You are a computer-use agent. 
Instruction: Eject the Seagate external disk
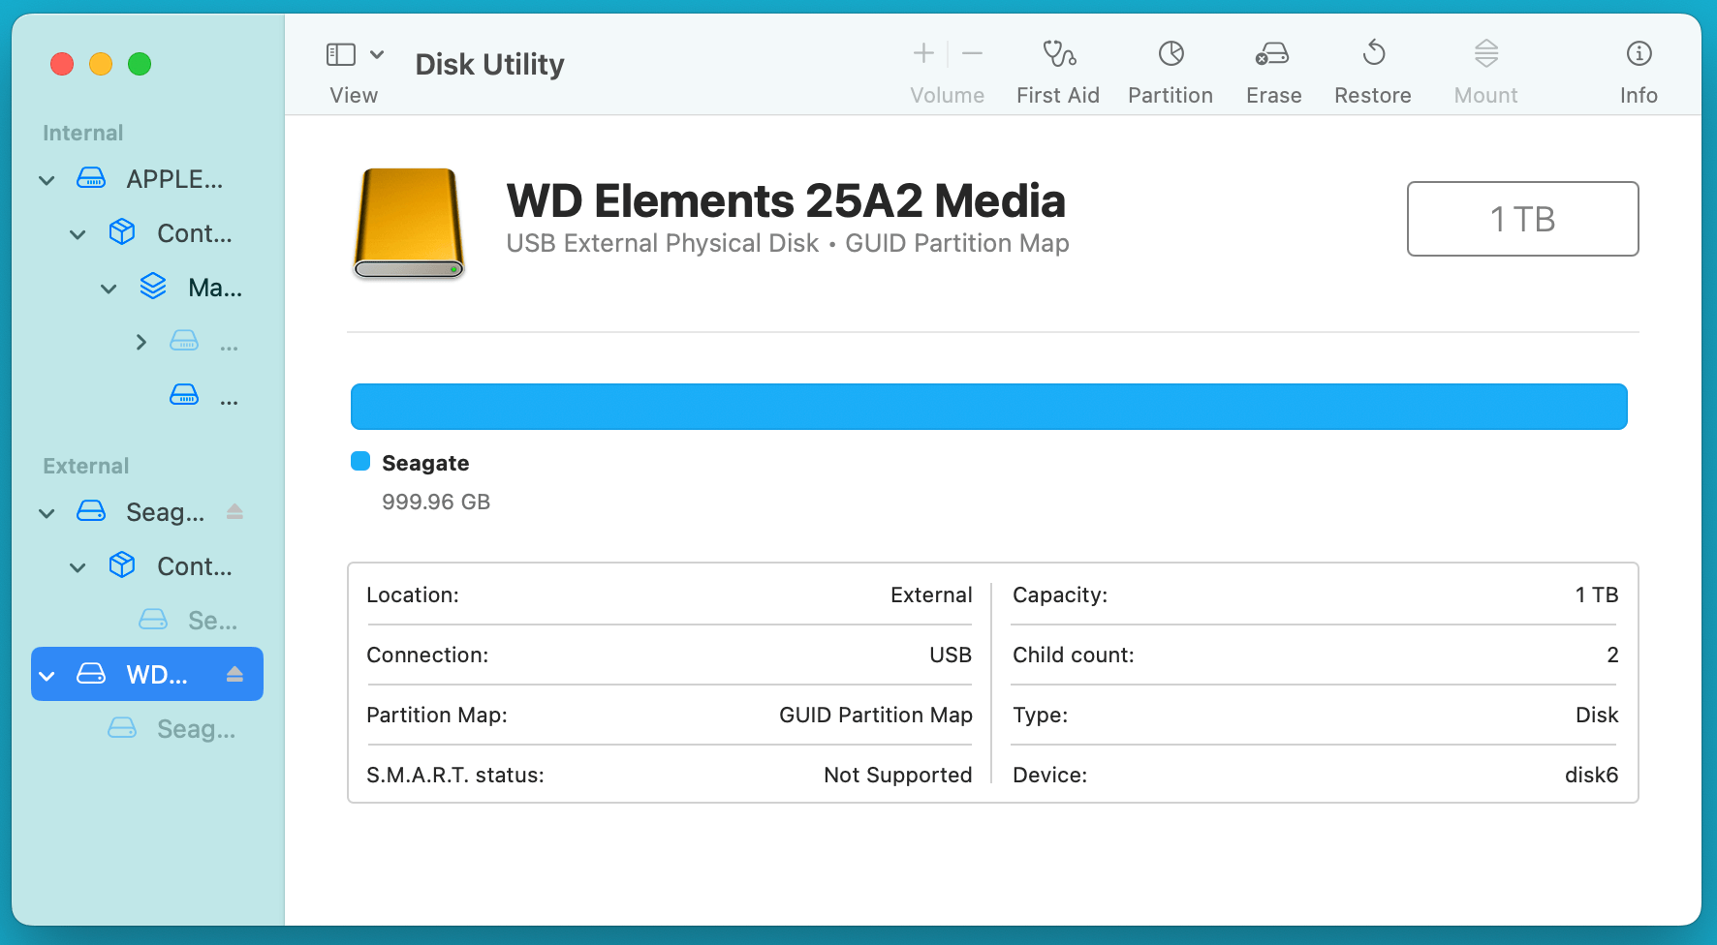coord(234,512)
